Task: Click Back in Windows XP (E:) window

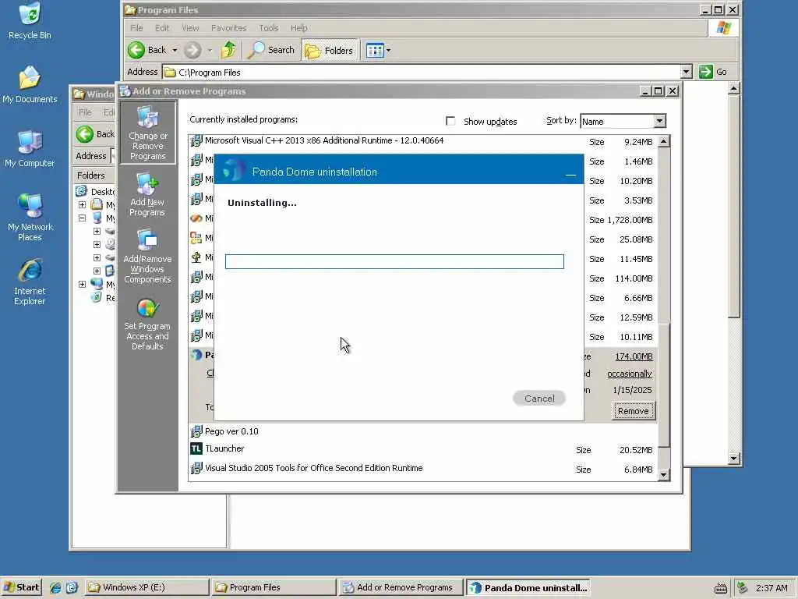Action: [96, 134]
